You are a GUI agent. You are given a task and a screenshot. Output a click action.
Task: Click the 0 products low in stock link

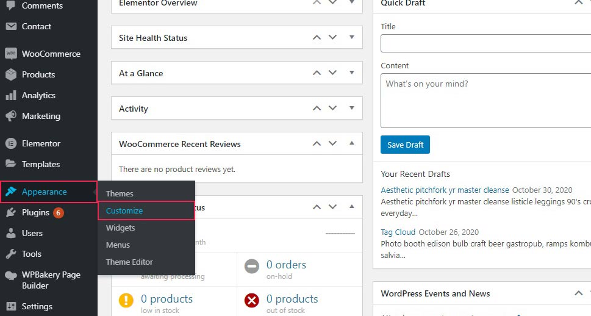tap(167, 299)
